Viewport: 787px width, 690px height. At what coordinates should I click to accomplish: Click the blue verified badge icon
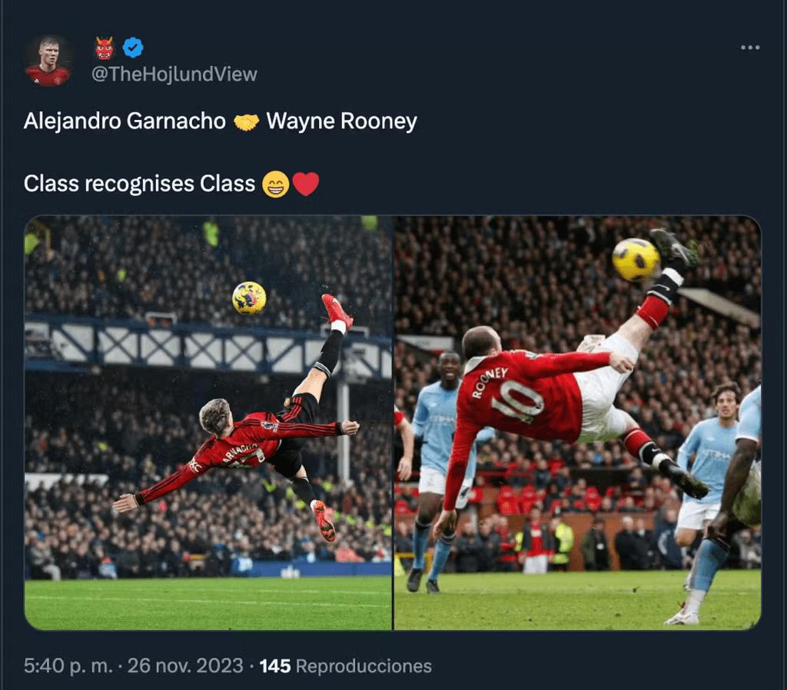[133, 48]
